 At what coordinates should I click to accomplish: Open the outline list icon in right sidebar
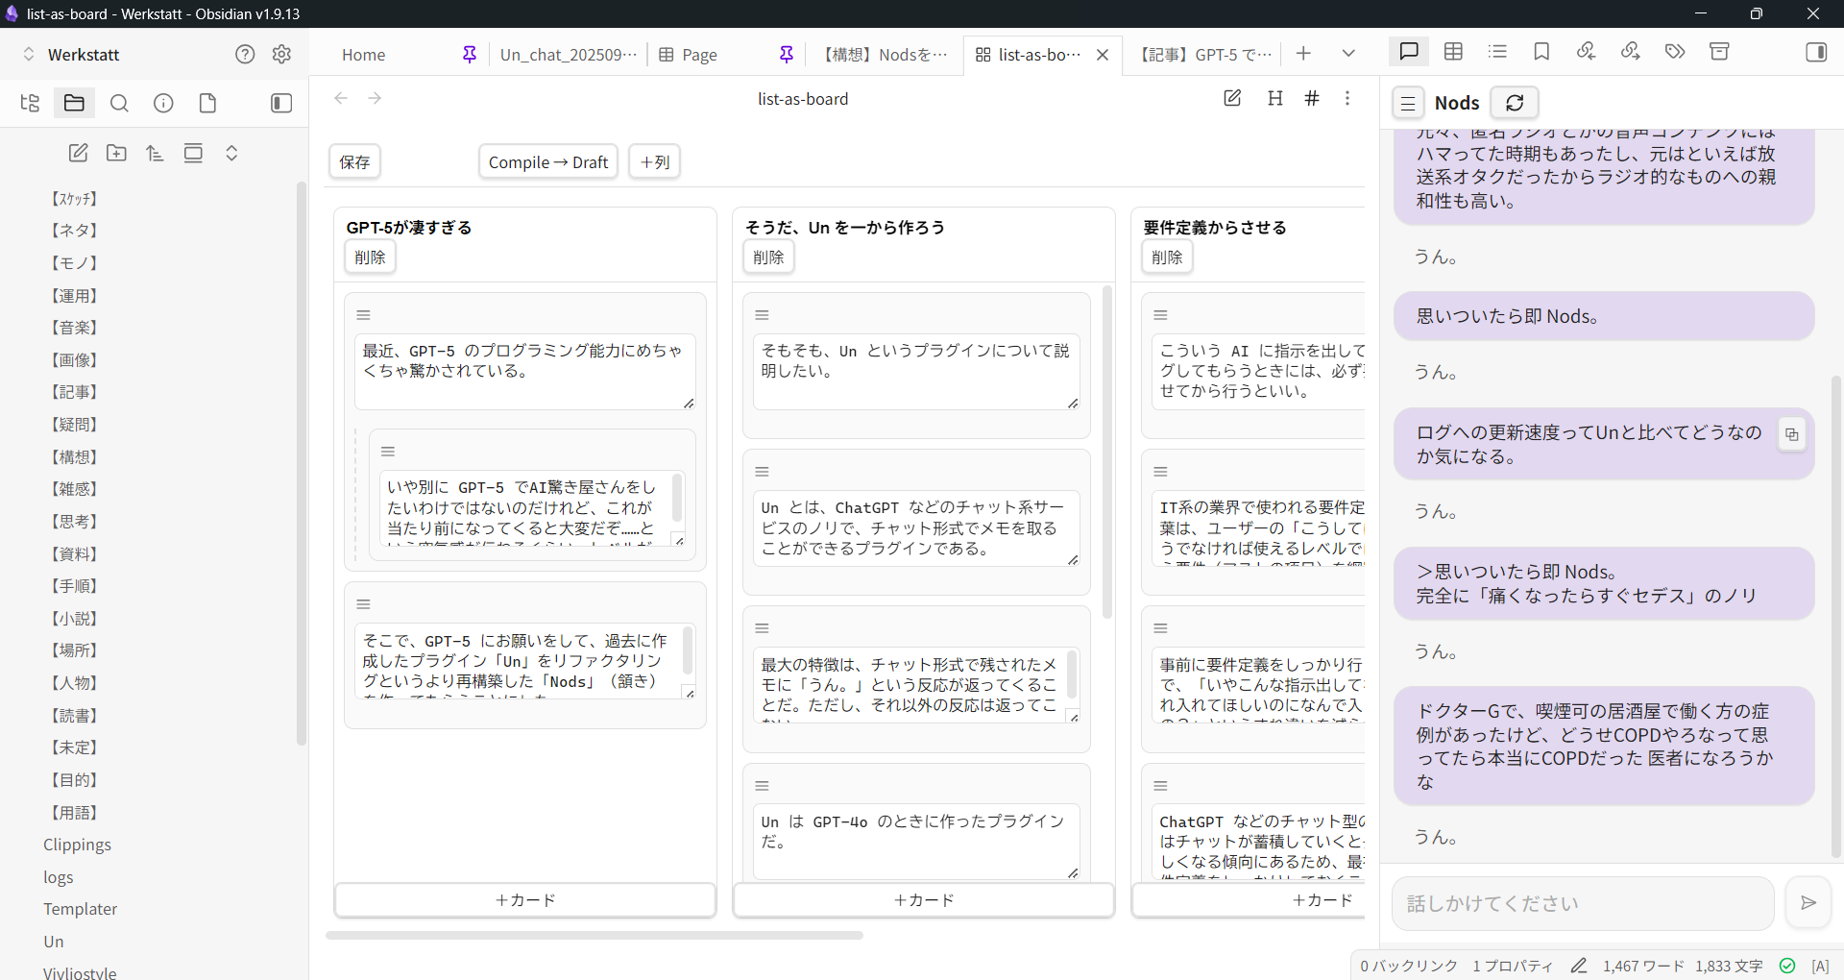[1497, 52]
